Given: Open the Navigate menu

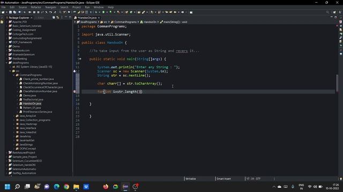Looking at the screenshot, I should pos(51,7).
